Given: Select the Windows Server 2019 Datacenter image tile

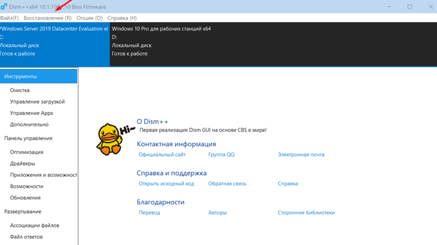Looking at the screenshot, I should pos(55,44).
